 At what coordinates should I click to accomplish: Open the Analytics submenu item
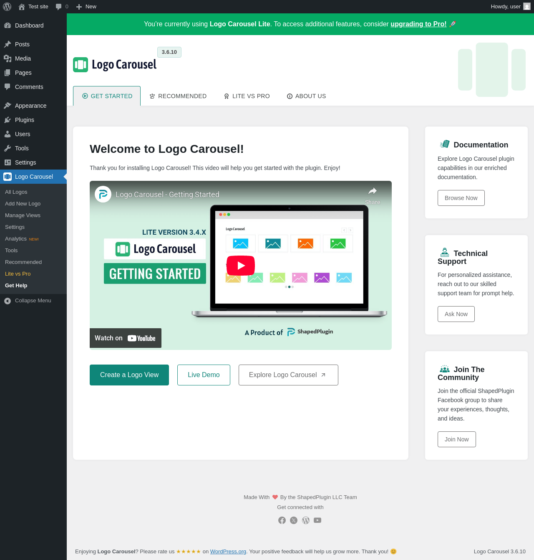click(x=33, y=239)
